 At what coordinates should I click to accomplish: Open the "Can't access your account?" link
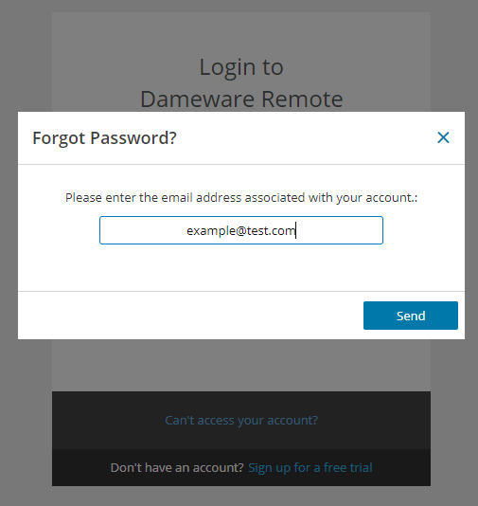point(241,420)
